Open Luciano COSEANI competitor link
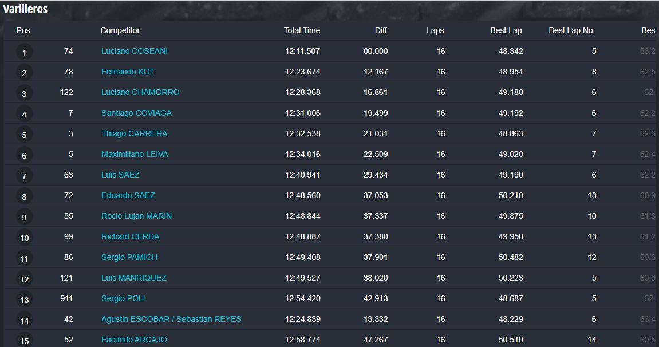659x347 pixels. click(135, 52)
